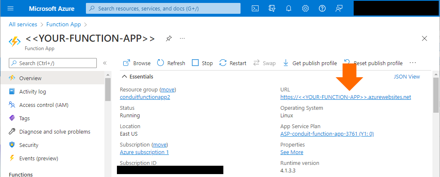Screen dimensions: 440x177
Task: Open the command bar overflow ellipsis
Action: pos(412,63)
